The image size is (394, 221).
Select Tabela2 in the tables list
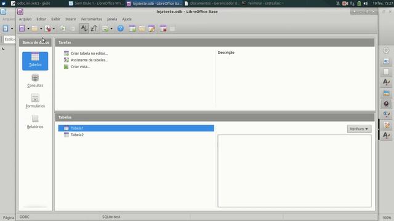[x=136, y=135]
